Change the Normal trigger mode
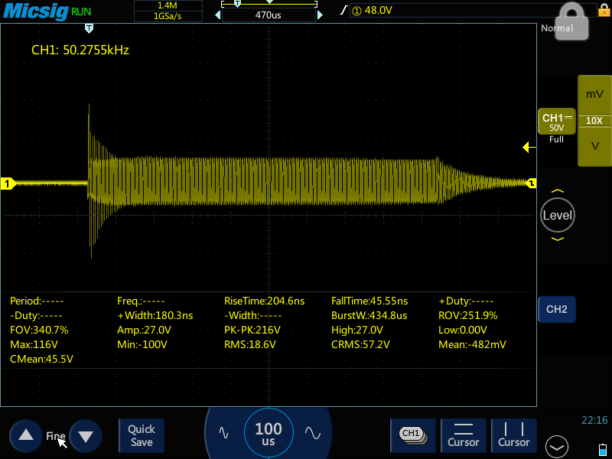This screenshot has height=459, width=612. (x=557, y=28)
